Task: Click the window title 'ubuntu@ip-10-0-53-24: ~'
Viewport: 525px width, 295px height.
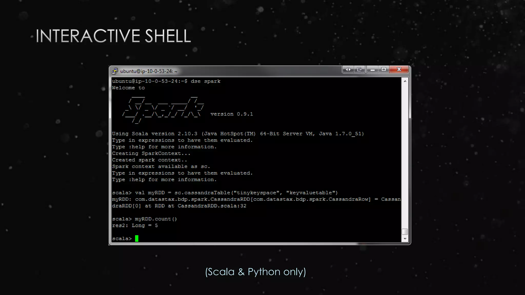Action: 149,71
